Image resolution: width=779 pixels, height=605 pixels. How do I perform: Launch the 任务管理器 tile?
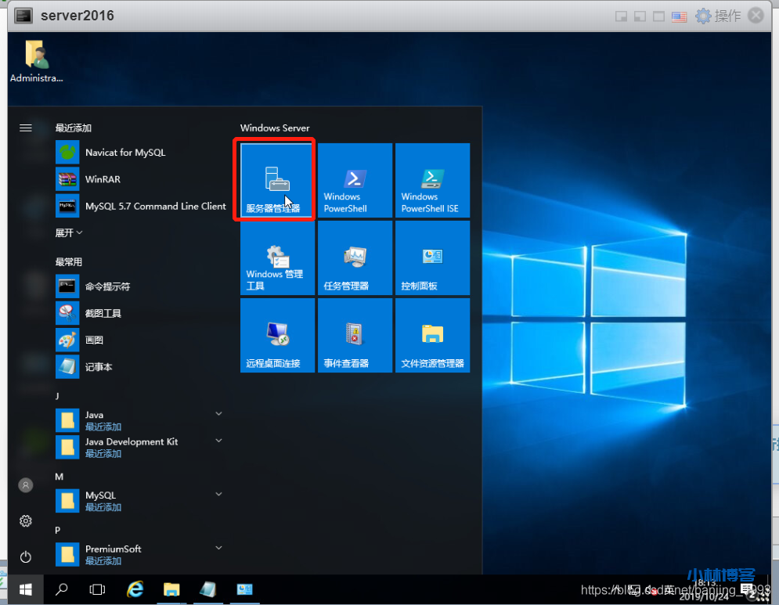click(354, 257)
